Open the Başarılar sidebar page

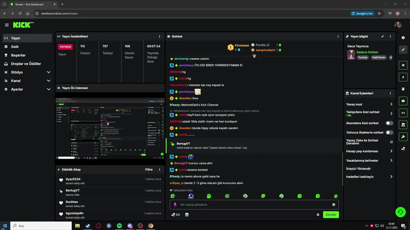[x=27, y=55]
